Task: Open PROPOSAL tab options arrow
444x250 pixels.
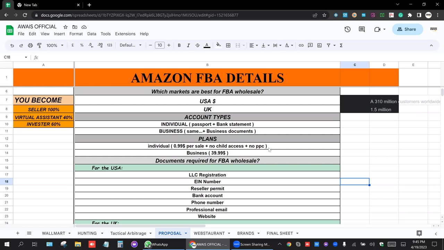Action: pyautogui.click(x=186, y=233)
